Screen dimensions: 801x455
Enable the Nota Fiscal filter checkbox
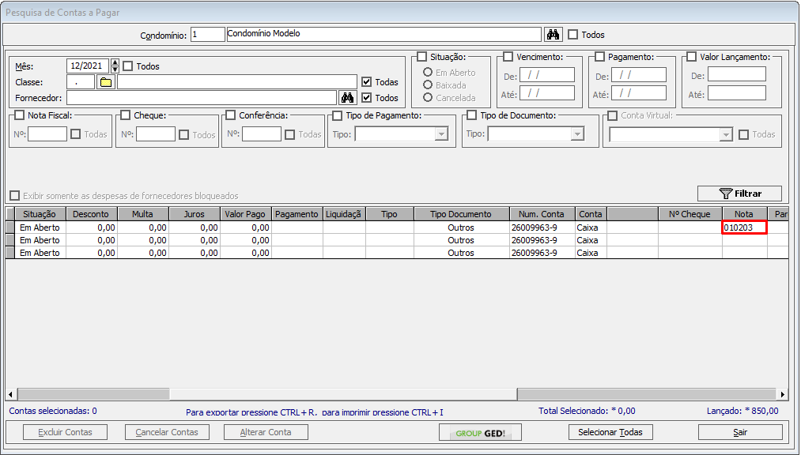[20, 115]
